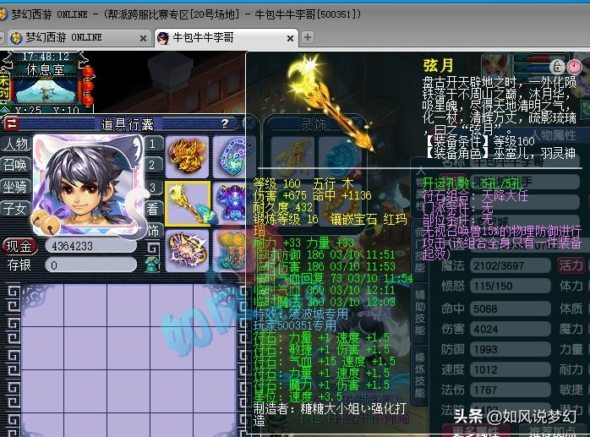Viewport: 590px width, 437px height.
Task: Select equipment set 1
Action: [152, 144]
